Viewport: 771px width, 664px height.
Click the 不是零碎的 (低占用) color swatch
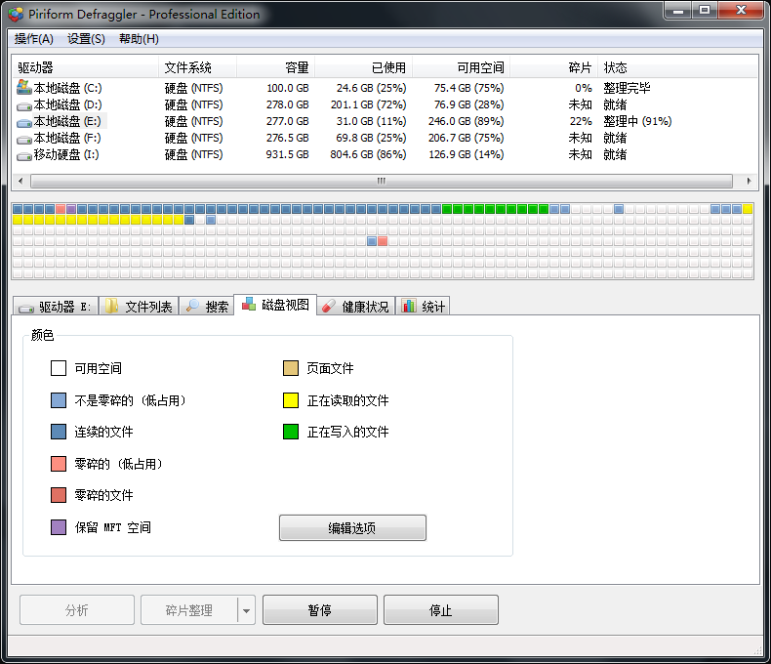(59, 400)
